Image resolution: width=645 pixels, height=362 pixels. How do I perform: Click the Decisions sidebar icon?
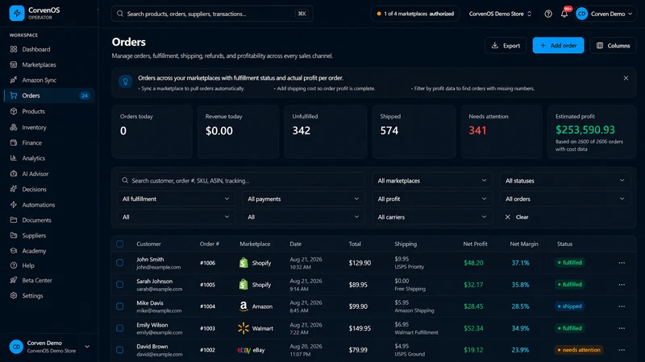[14, 189]
